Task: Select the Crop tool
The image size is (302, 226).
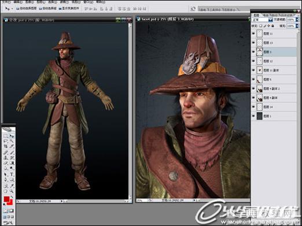Action: [6, 146]
